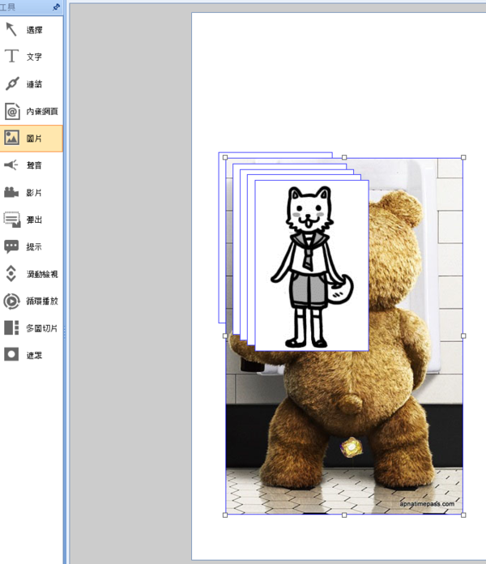Choose the 影片 video tool

point(31,193)
